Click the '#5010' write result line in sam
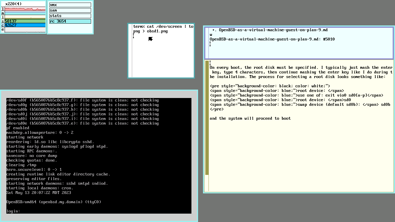The width and height of the screenshot is (395, 222). click(x=272, y=39)
